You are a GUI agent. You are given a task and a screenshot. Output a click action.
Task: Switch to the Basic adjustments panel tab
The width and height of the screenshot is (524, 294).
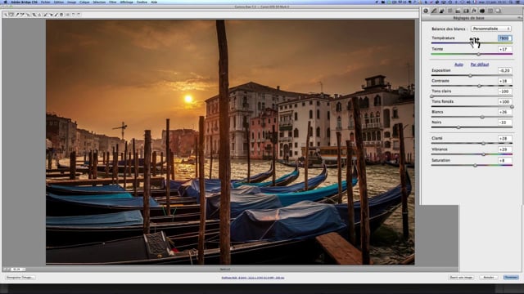(426, 11)
